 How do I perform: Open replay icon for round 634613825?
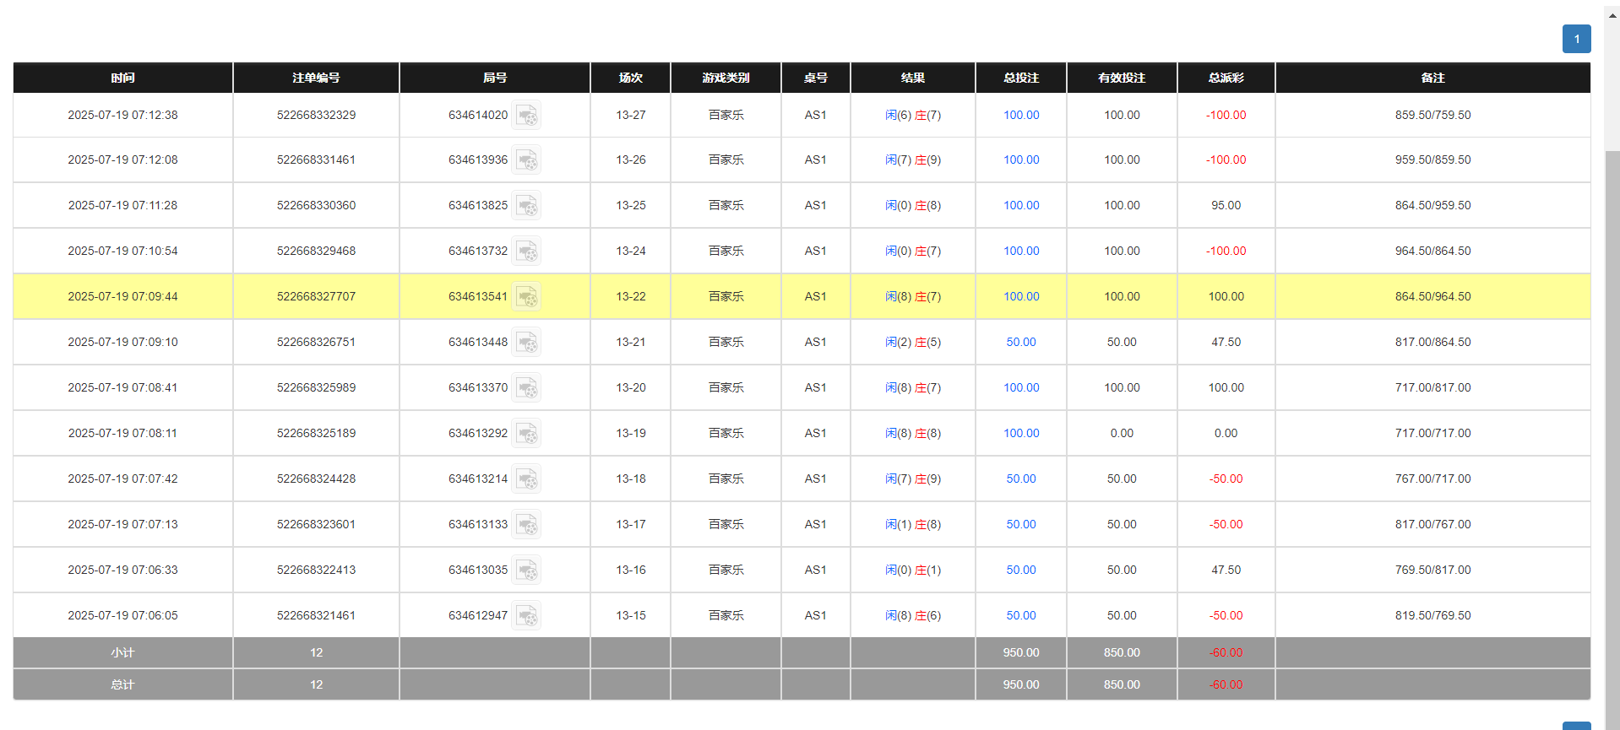tap(526, 206)
